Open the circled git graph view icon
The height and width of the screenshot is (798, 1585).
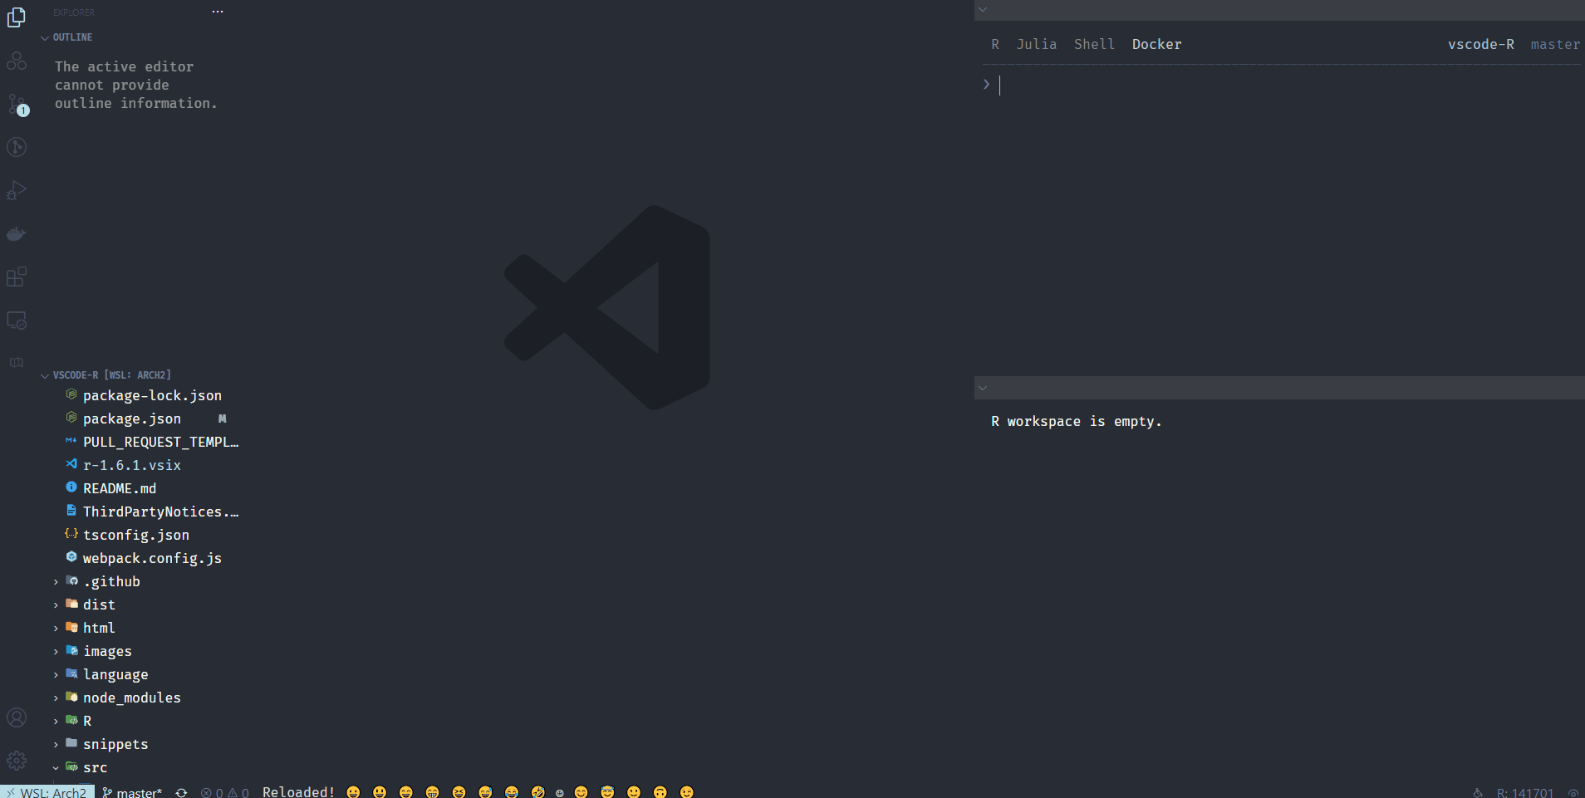tap(17, 147)
